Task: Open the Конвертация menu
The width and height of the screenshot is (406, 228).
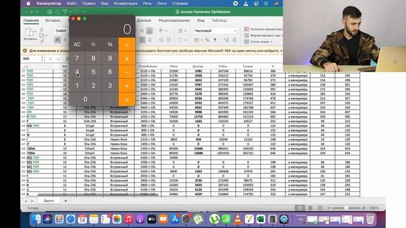Action: coord(126,4)
